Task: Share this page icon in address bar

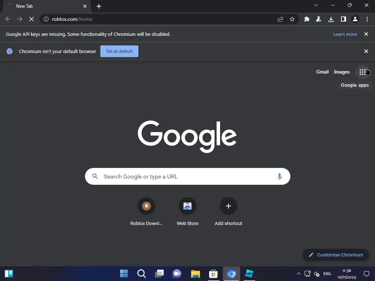Action: click(281, 19)
